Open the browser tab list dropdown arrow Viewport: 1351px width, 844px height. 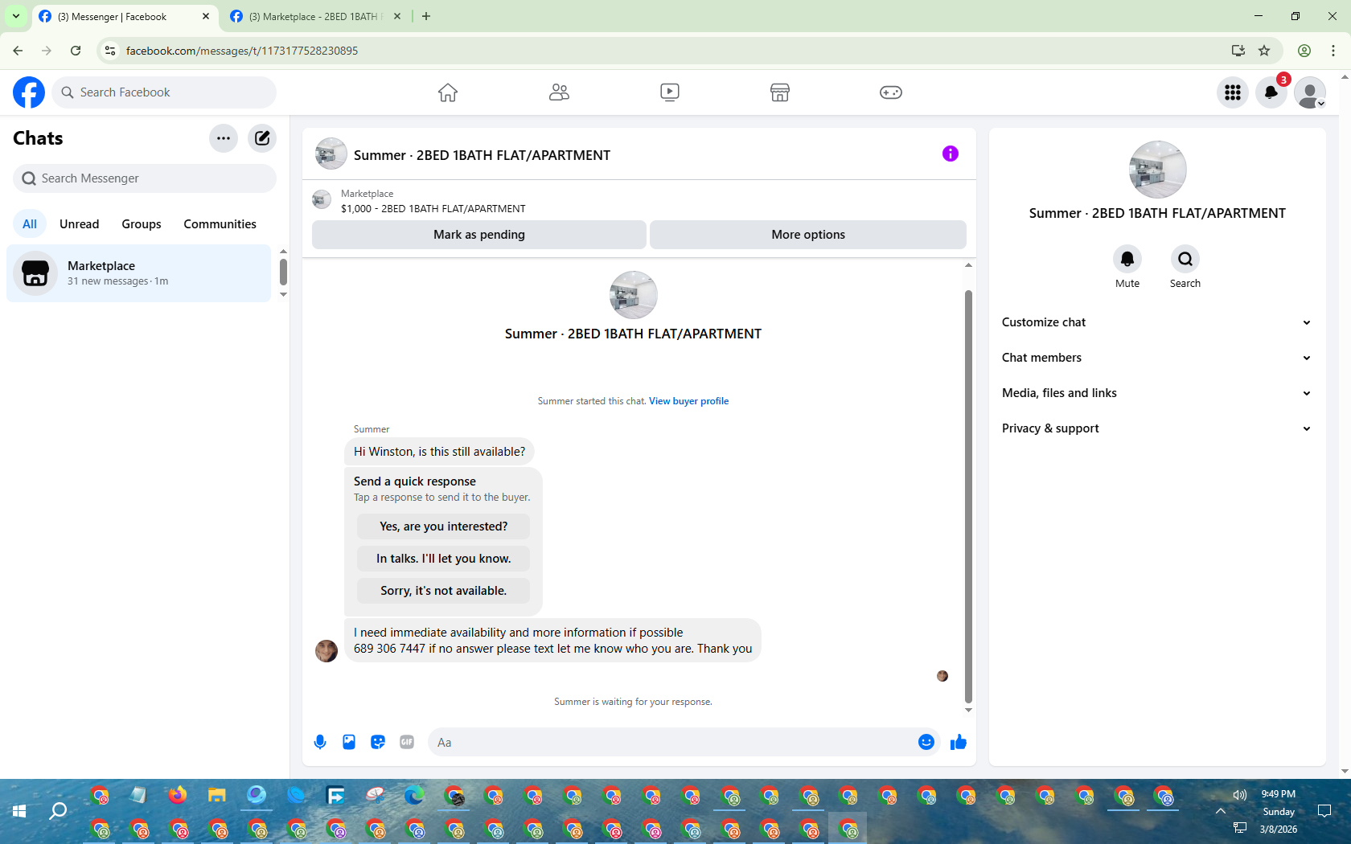(15, 16)
